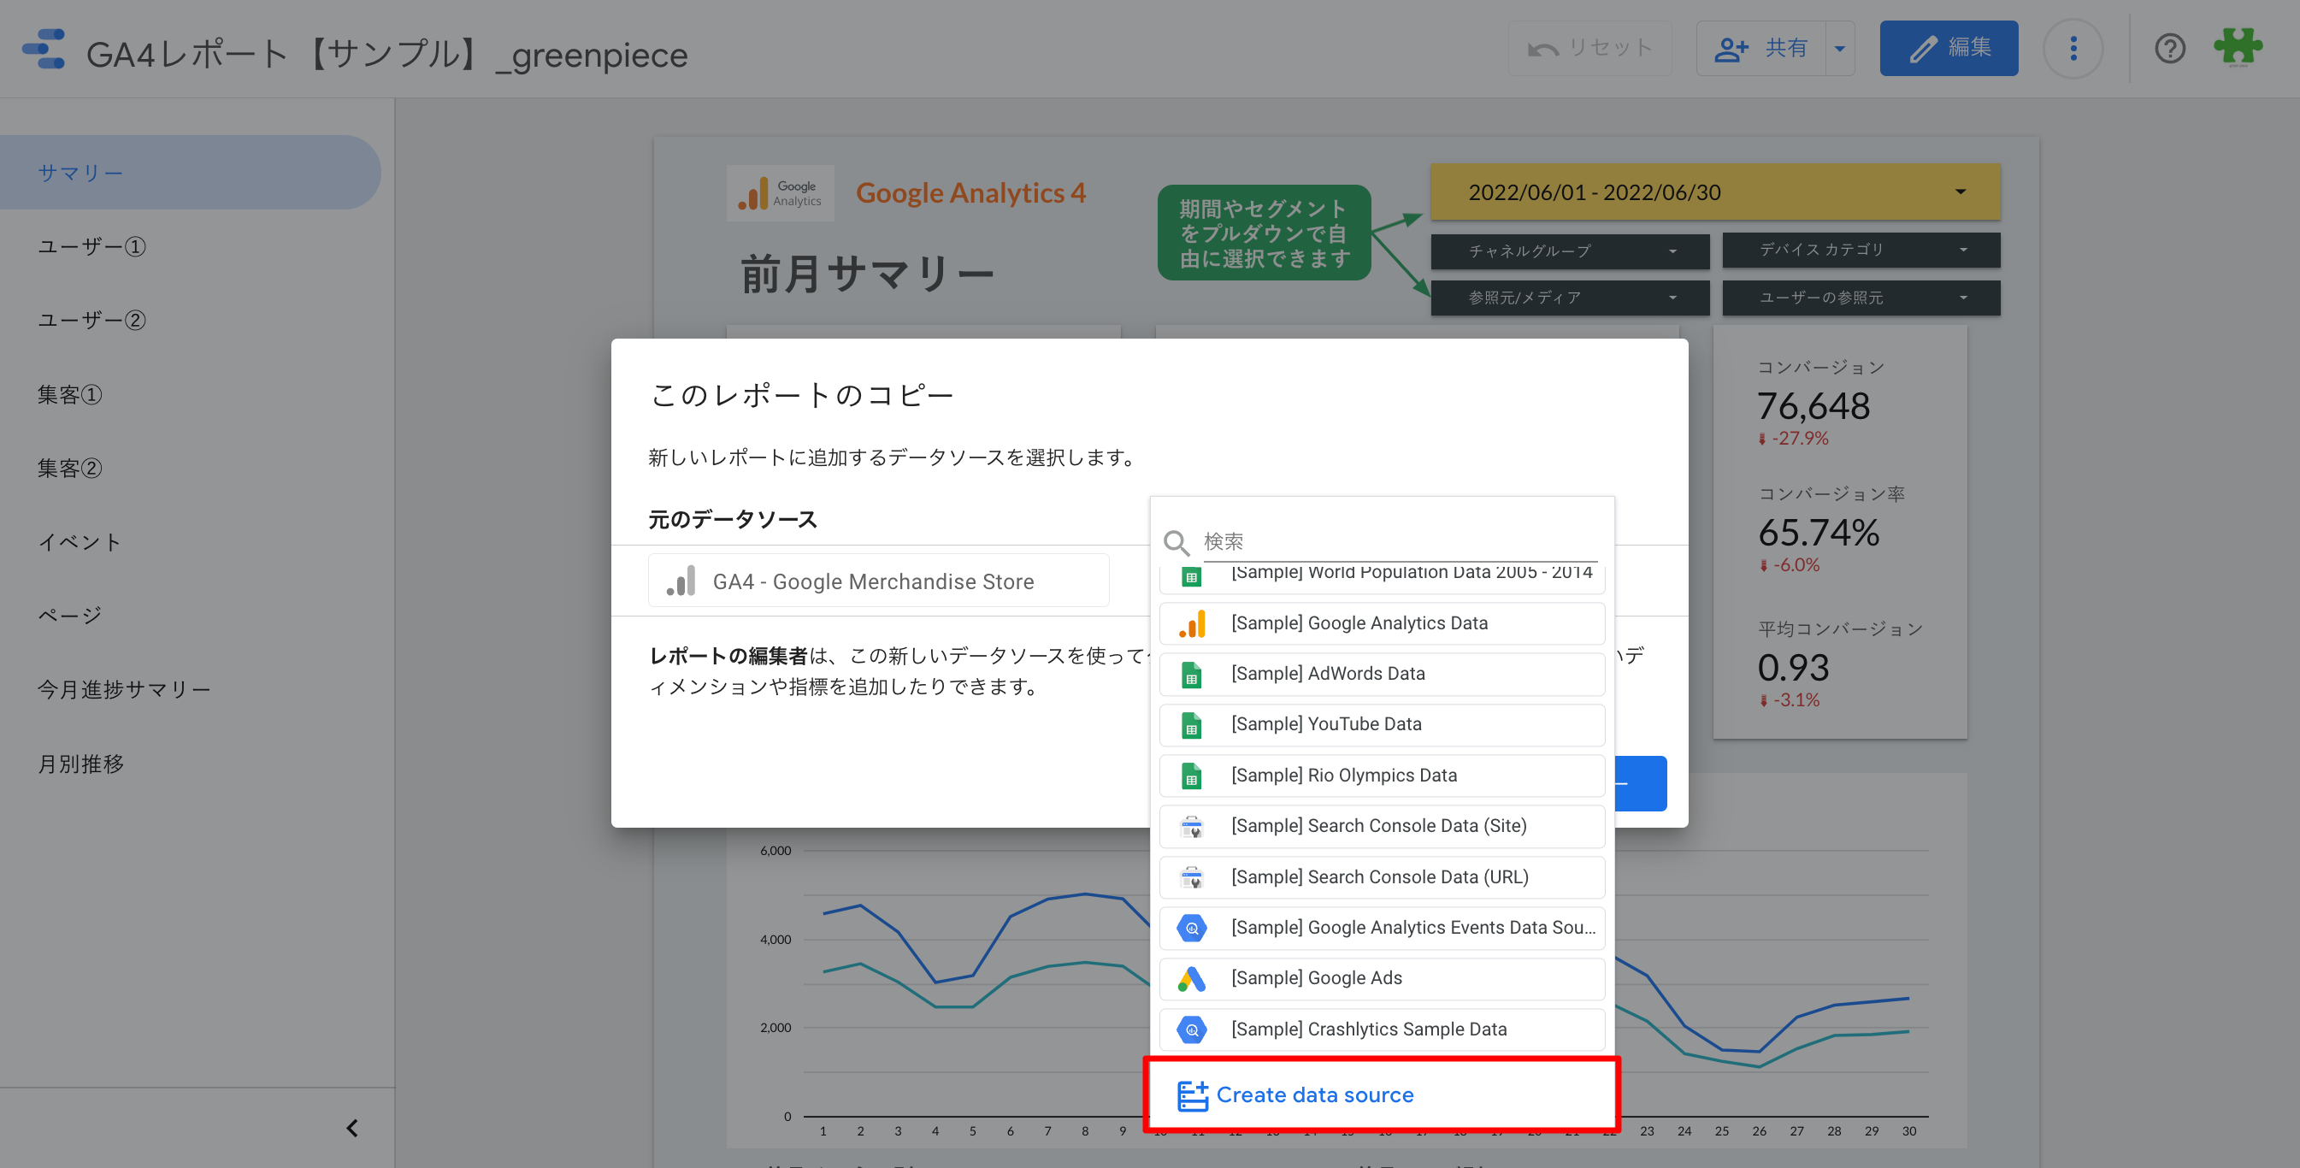Click Create data source
Image resolution: width=2300 pixels, height=1168 pixels.
click(x=1381, y=1094)
